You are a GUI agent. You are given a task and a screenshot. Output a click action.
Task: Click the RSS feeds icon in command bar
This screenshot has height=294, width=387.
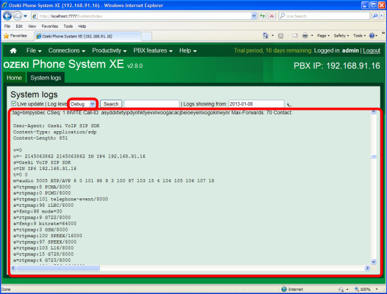click(x=281, y=36)
